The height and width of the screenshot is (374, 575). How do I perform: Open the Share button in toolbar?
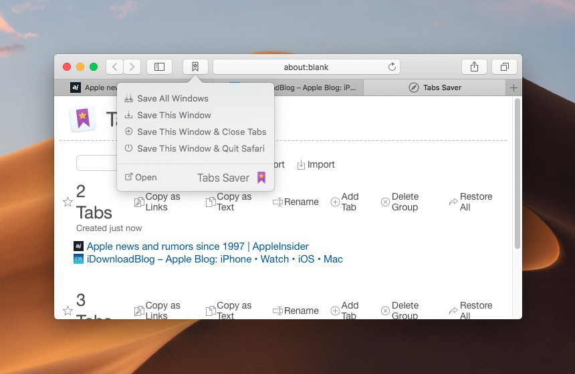pos(474,67)
